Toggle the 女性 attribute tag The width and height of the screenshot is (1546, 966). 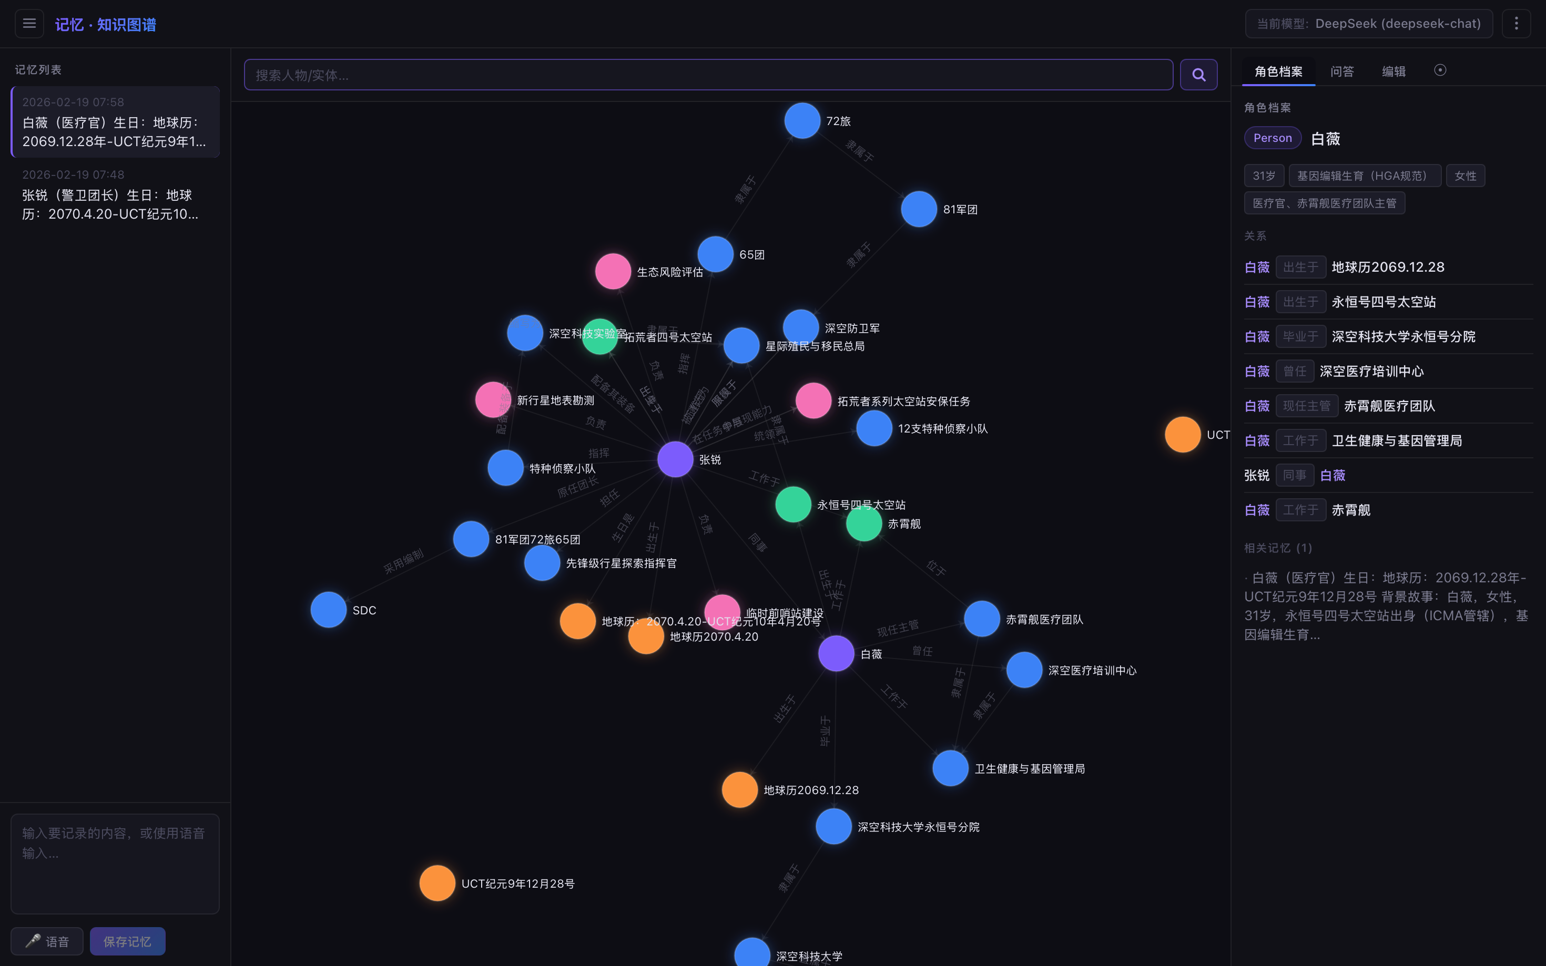coord(1465,175)
